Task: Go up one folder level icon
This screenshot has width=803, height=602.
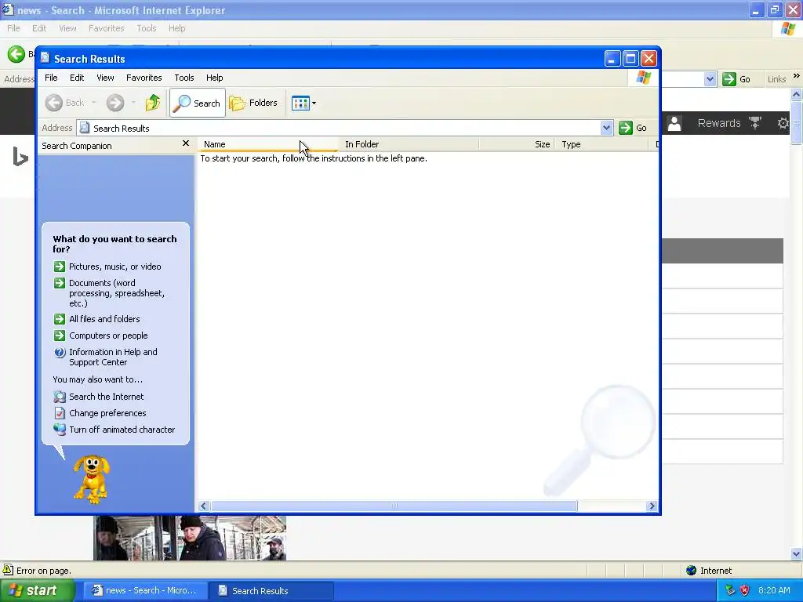Action: 153,103
